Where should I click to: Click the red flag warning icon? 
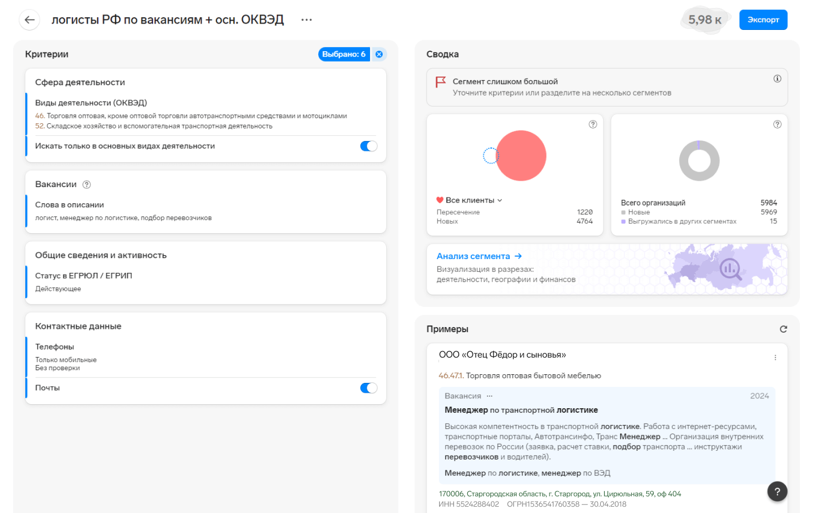pos(441,82)
